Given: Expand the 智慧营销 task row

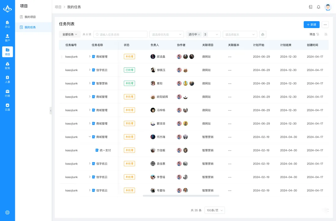Looking at the screenshot, I should click(x=90, y=83).
